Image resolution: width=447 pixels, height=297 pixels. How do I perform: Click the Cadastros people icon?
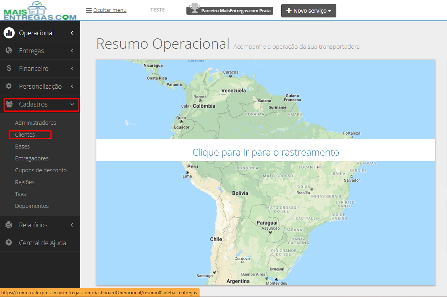[9, 104]
